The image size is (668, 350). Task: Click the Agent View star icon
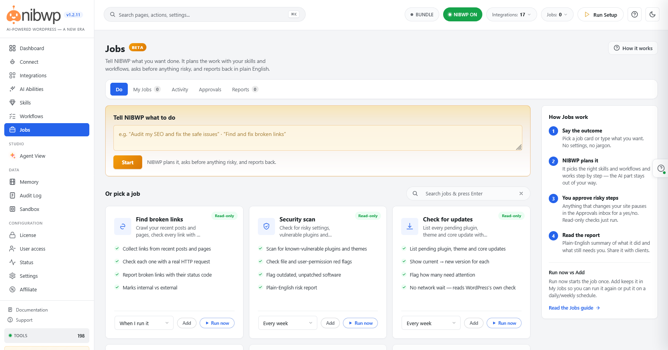[12, 156]
